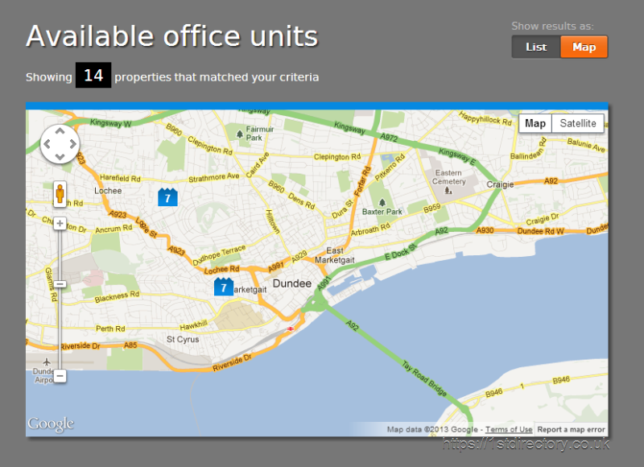Pan the map left with the arrow
The width and height of the screenshot is (644, 467).
coord(47,144)
